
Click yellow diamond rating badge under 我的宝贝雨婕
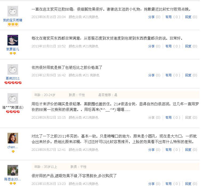[x=13, y=24]
